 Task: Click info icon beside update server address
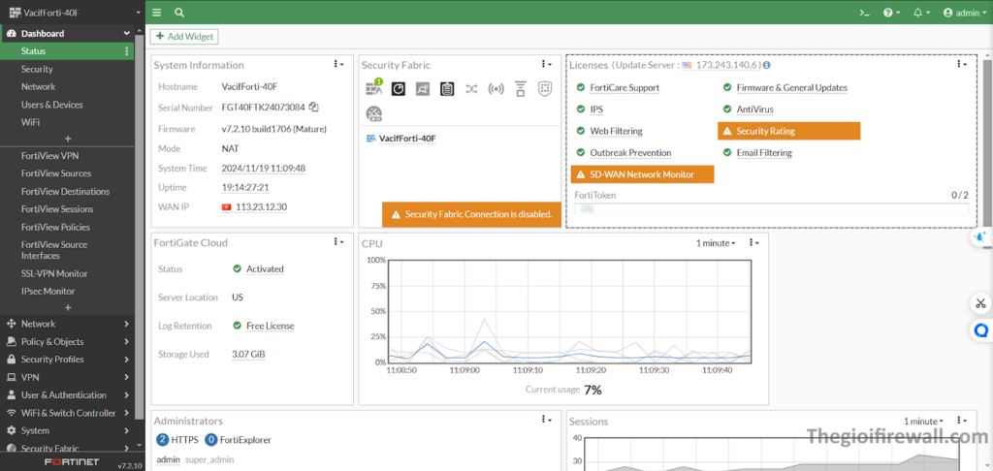(767, 65)
